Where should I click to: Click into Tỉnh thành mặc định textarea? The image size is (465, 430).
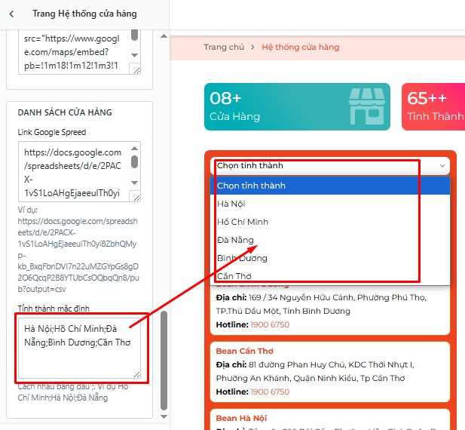[79, 348]
